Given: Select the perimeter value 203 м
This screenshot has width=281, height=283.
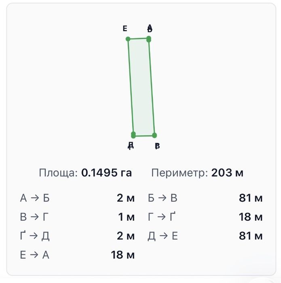Looking at the screenshot, I should click(x=227, y=173).
